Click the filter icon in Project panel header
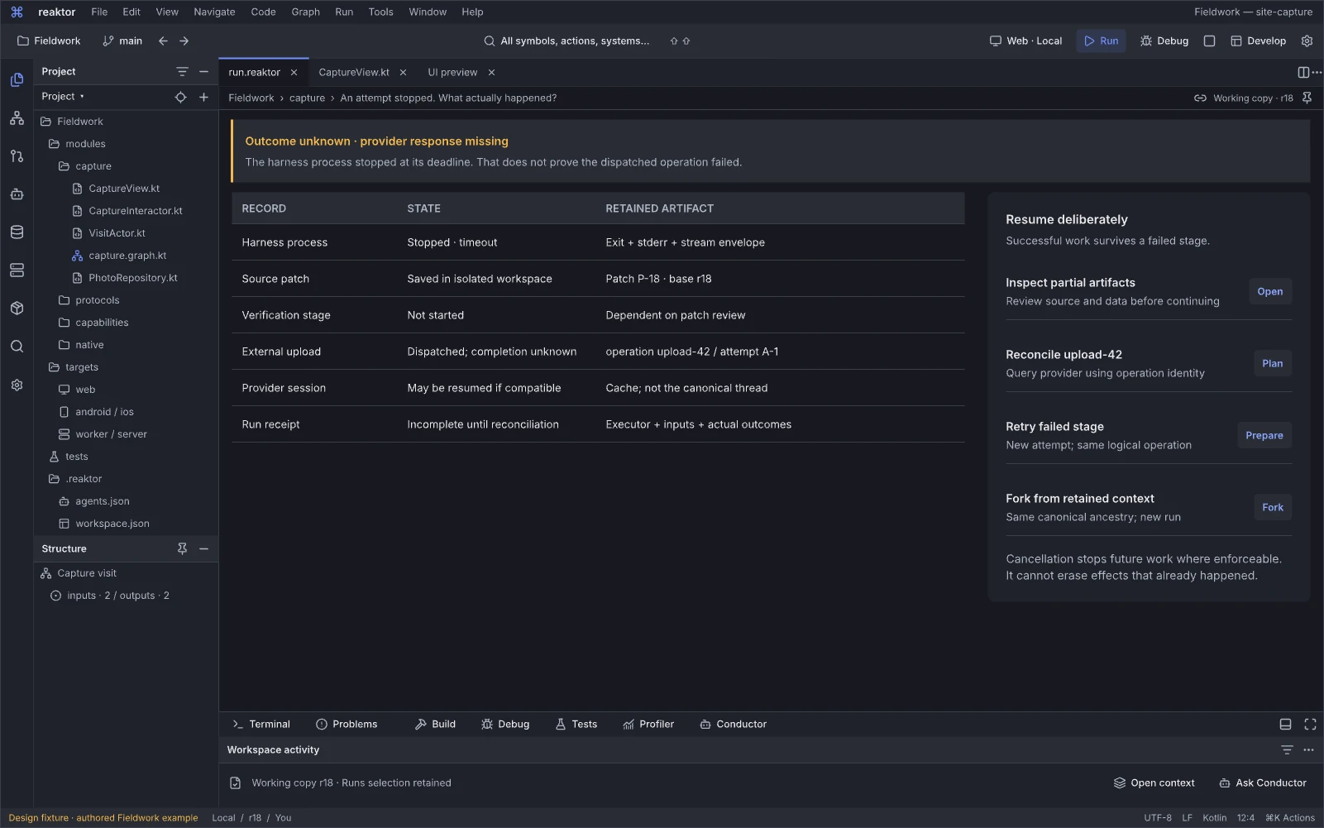Image resolution: width=1324 pixels, height=828 pixels. (182, 72)
